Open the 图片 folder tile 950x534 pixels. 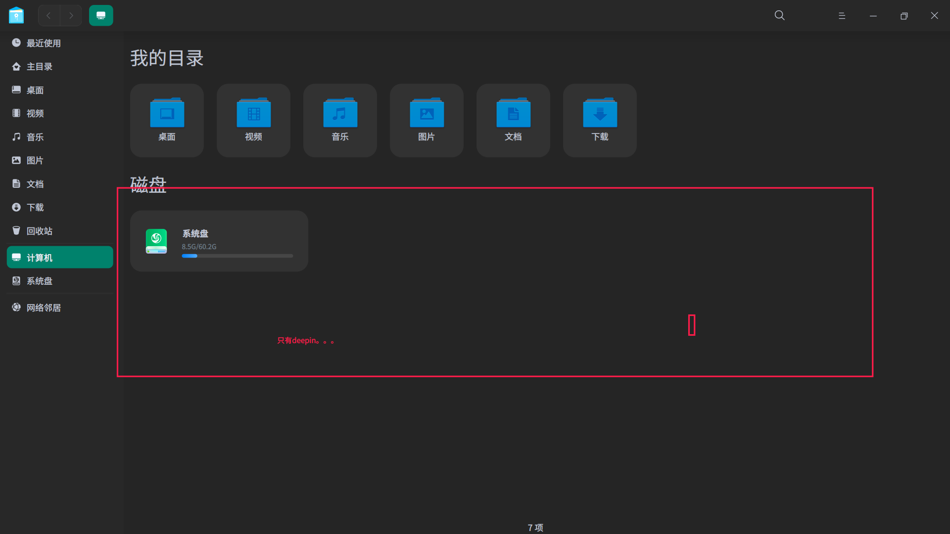(x=427, y=120)
